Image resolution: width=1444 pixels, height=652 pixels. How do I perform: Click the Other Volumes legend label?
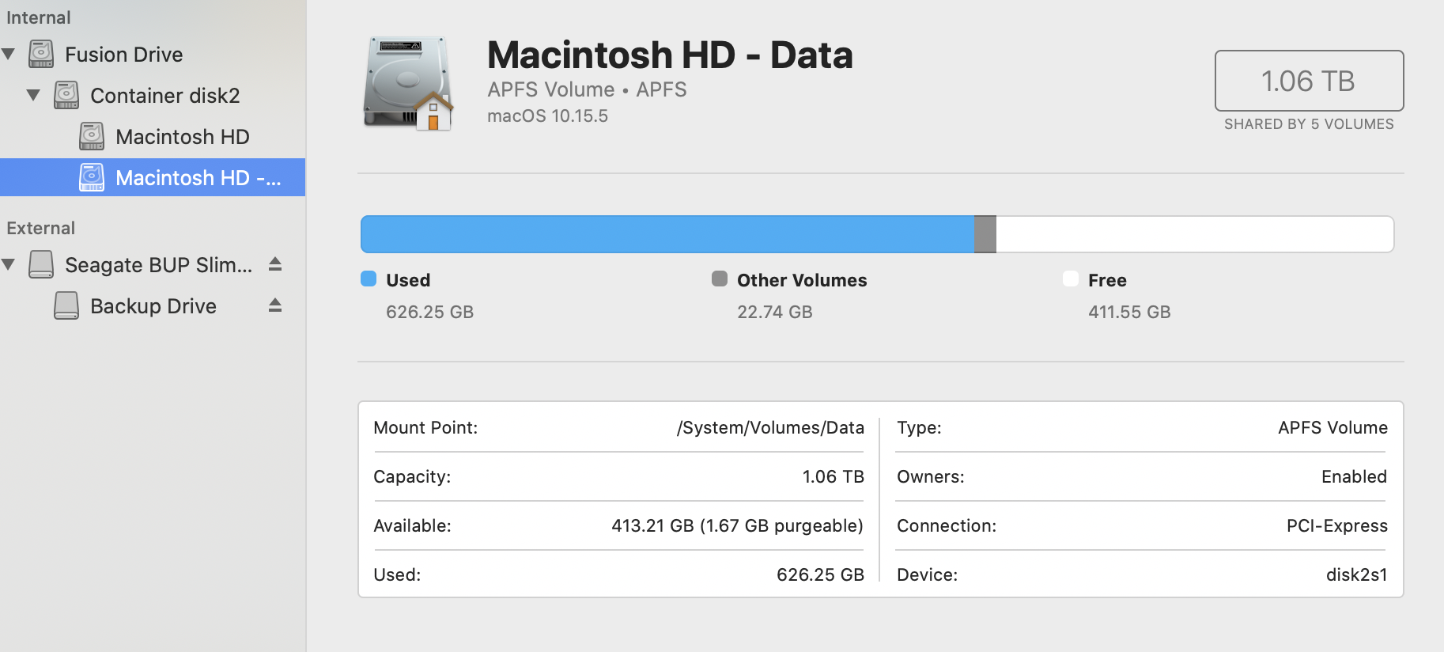click(x=802, y=280)
